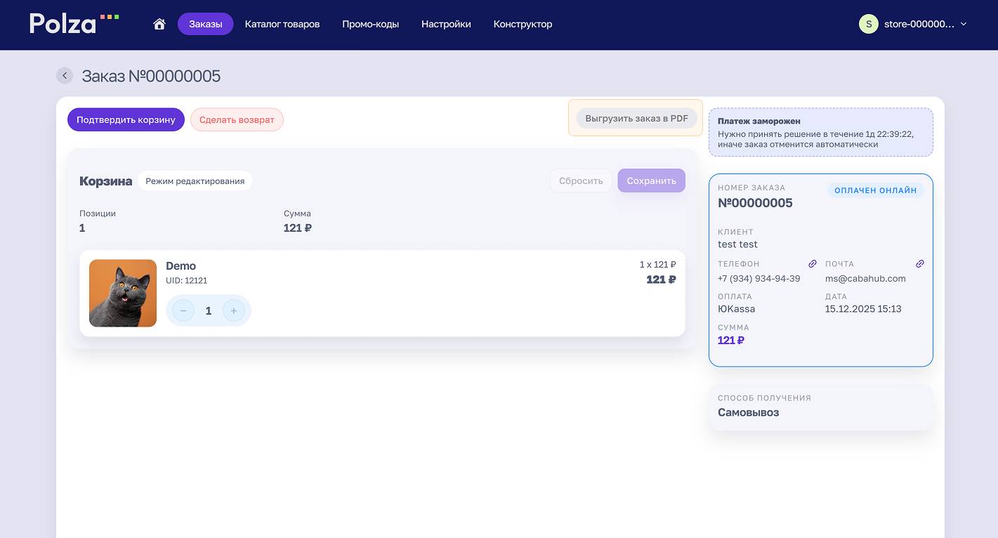This screenshot has width=998, height=538.
Task: Expand the store account dropdown chevron
Action: click(x=964, y=24)
